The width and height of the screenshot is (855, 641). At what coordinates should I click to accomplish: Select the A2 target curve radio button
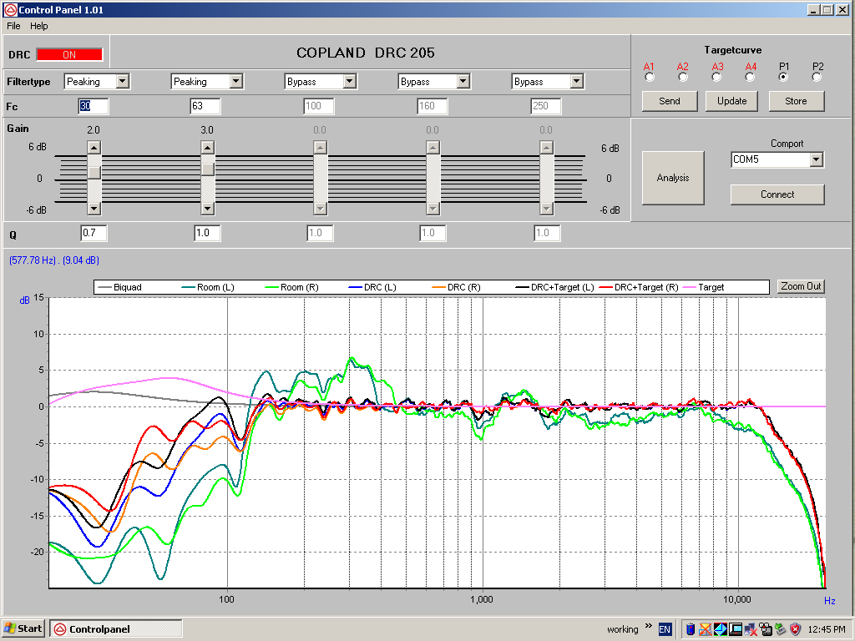pyautogui.click(x=683, y=78)
